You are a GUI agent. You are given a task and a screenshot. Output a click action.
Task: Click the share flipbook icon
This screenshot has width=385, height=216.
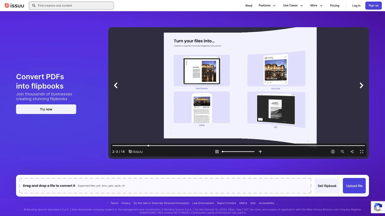coord(352,152)
